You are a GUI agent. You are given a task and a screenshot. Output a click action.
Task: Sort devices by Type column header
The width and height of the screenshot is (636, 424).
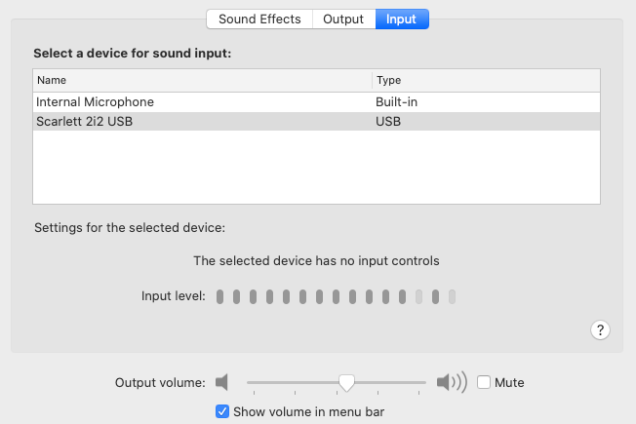486,80
